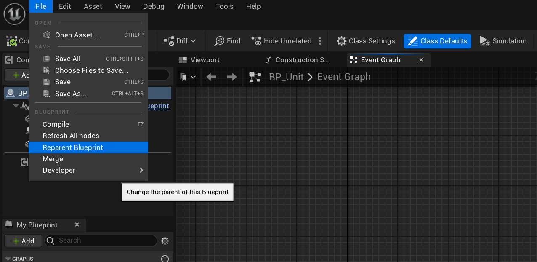Screen dimensions: 537x262
Task: Start Simulation from the toolbar
Action: point(503,41)
